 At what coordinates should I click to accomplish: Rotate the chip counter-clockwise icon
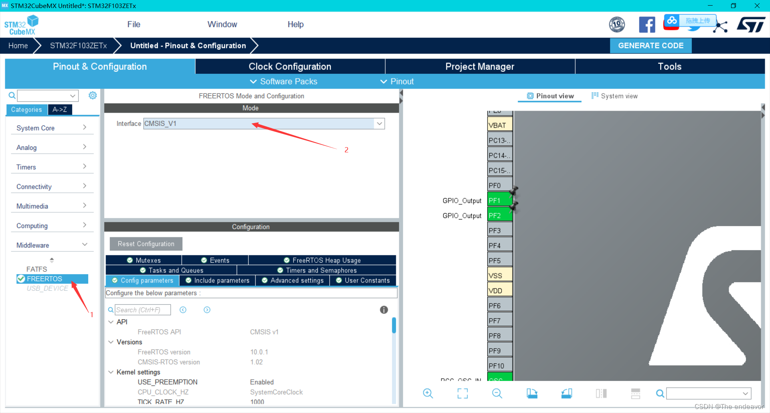coord(567,393)
